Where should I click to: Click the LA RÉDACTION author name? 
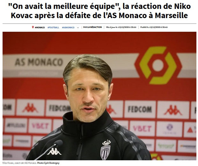pyautogui.click(x=94, y=27)
